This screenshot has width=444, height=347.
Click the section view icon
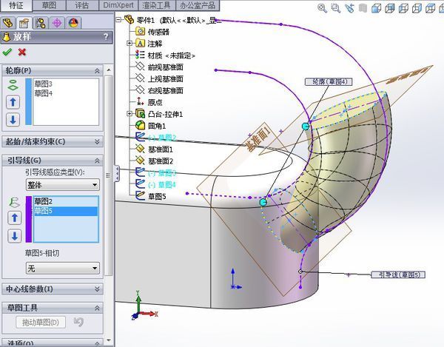[363, 8]
